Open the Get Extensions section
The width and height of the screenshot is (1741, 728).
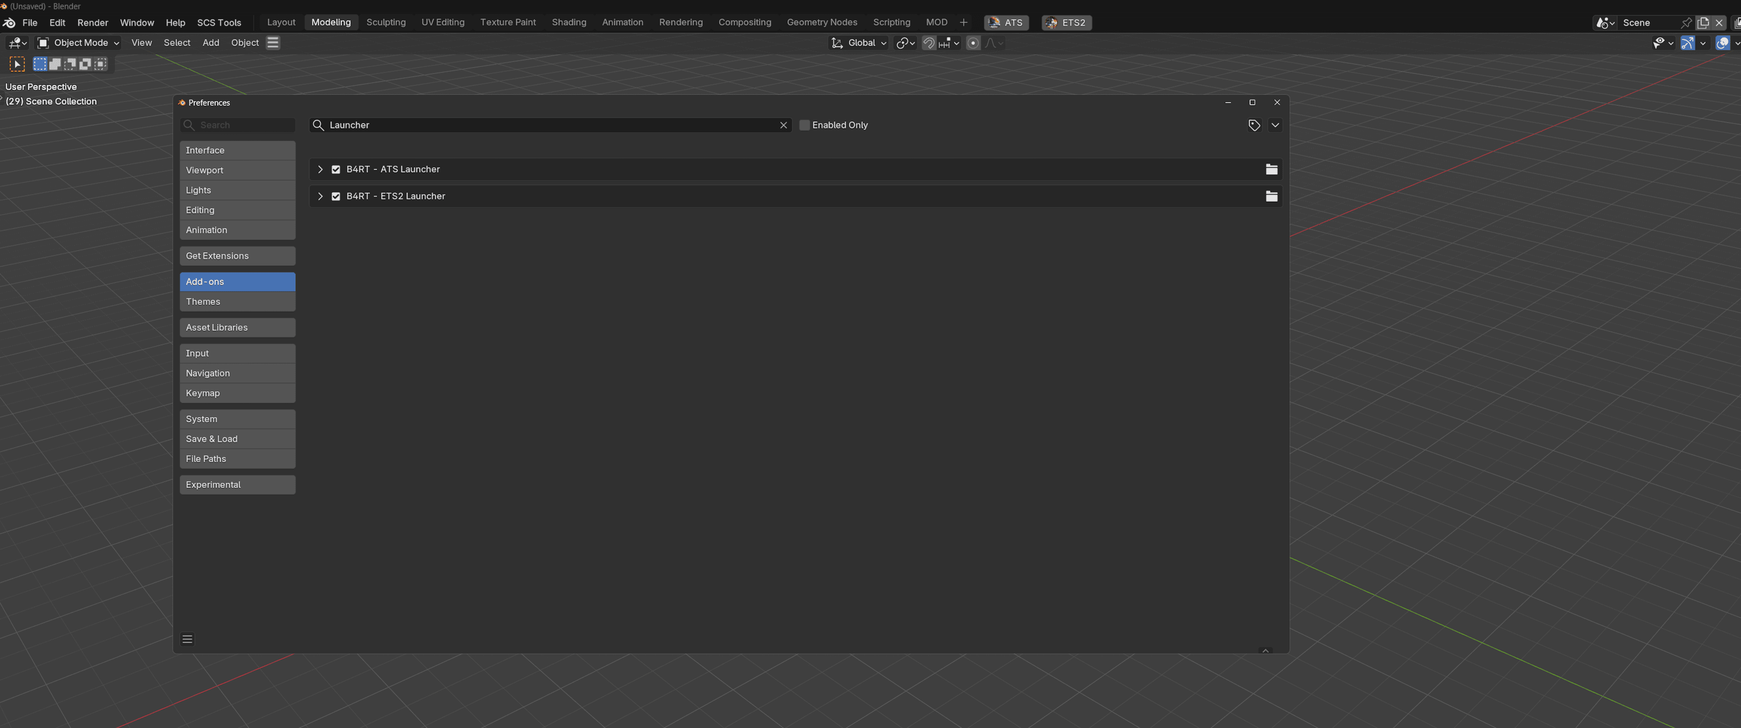tap(237, 255)
